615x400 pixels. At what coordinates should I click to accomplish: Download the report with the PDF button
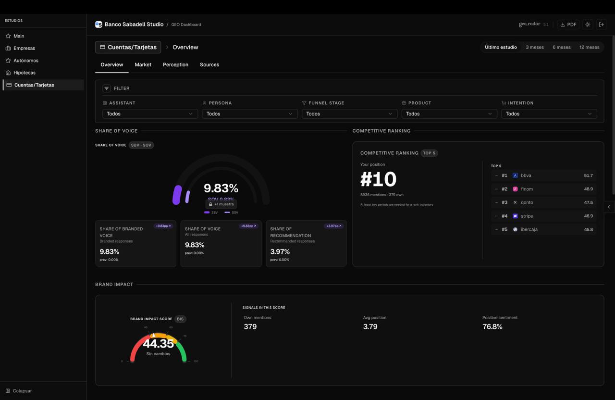point(568,25)
